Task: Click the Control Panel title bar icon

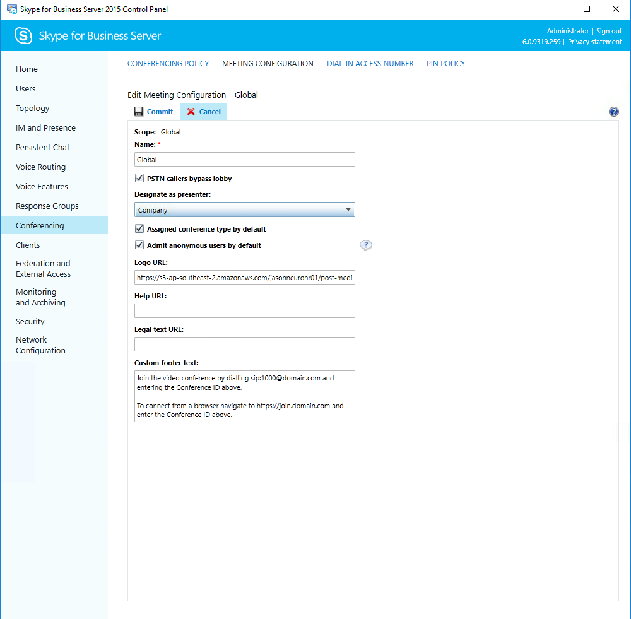Action: point(12,9)
